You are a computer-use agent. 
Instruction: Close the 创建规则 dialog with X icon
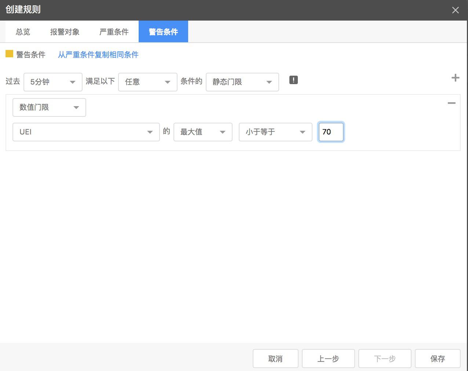[x=455, y=10]
